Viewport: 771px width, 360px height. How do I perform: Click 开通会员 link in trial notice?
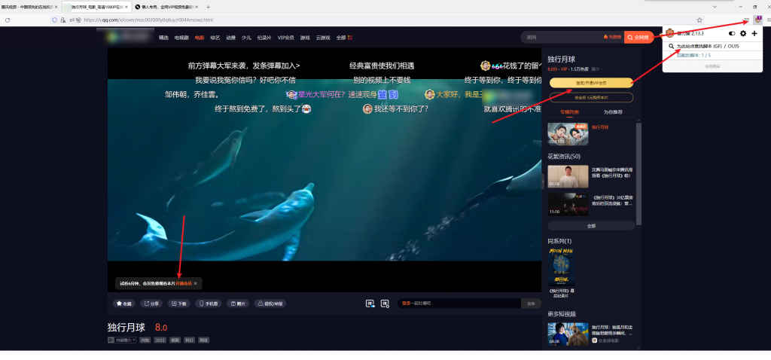tap(184, 284)
